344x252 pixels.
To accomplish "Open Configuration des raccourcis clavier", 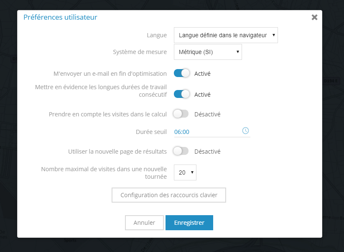I will click(x=168, y=195).
